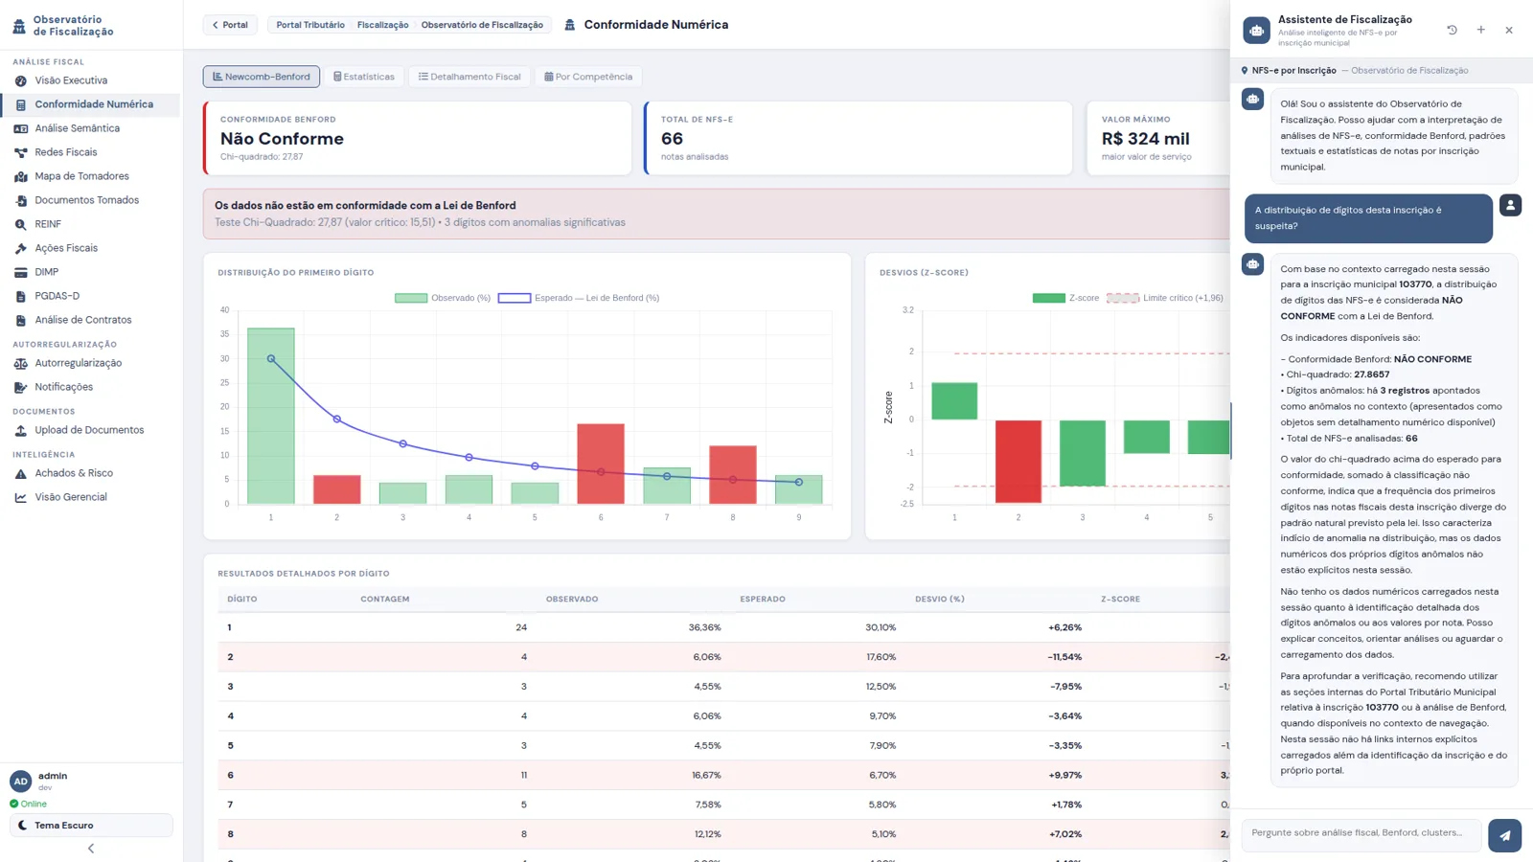
Task: Select the Newcomb-Benford tab
Action: [262, 77]
